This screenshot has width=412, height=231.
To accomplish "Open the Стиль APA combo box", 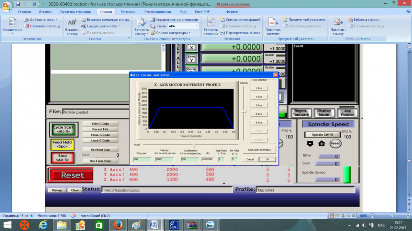I will (184, 26).
